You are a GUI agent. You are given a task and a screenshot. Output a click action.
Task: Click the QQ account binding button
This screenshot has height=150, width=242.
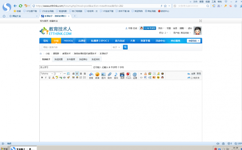pos(148,28)
